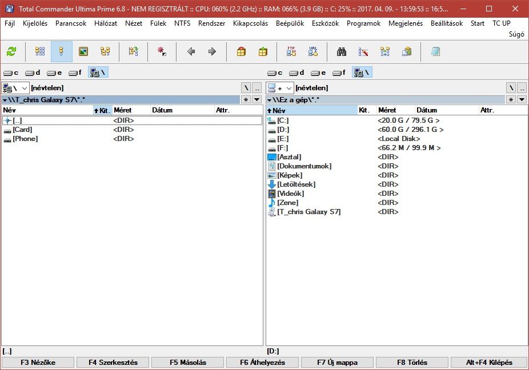Sort left panel by Kit. column

click(x=103, y=110)
